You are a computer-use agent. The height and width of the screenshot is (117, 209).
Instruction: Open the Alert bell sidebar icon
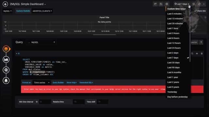[x=6, y=80]
